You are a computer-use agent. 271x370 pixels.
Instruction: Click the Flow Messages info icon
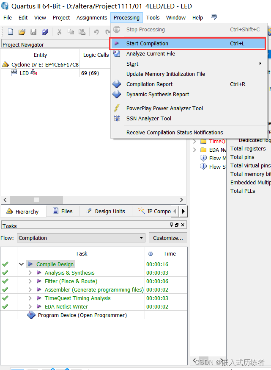click(203, 158)
